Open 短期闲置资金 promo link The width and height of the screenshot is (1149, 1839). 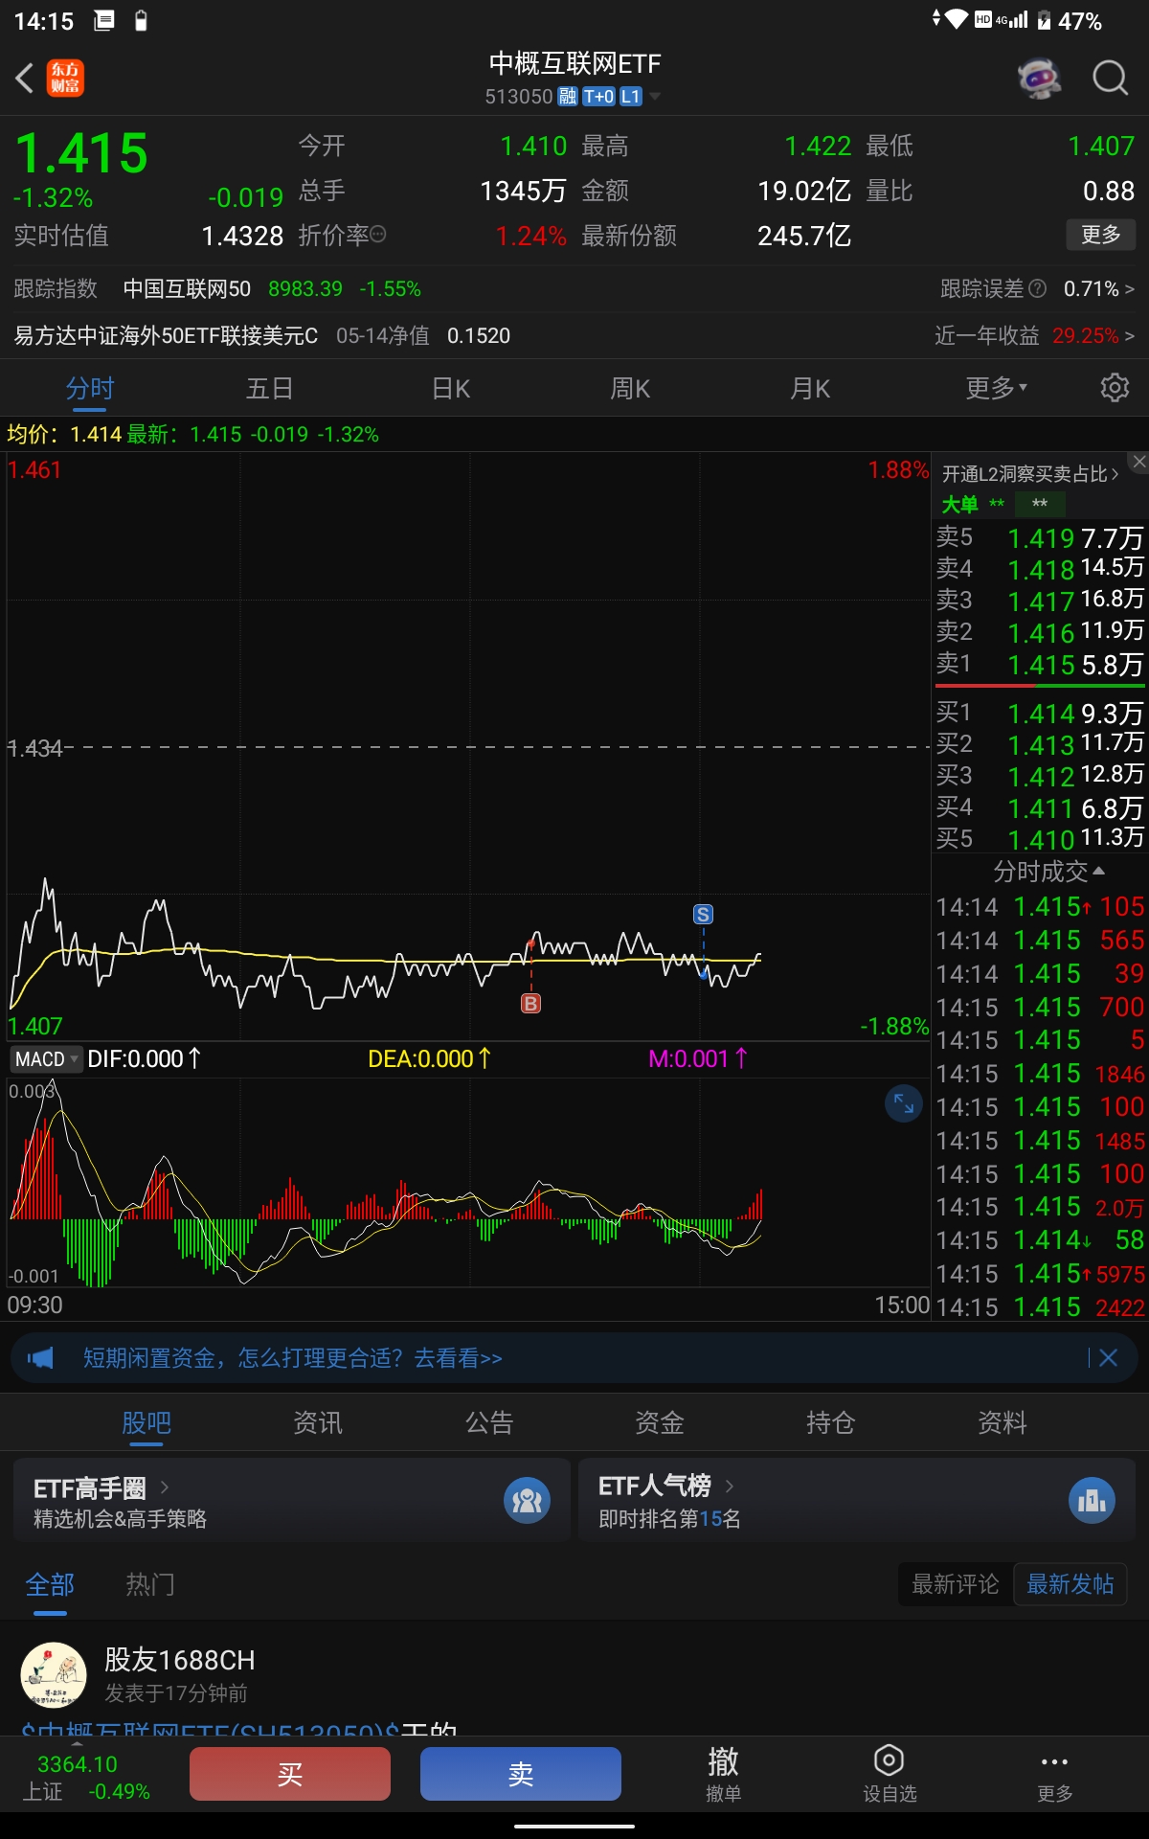click(x=293, y=1357)
